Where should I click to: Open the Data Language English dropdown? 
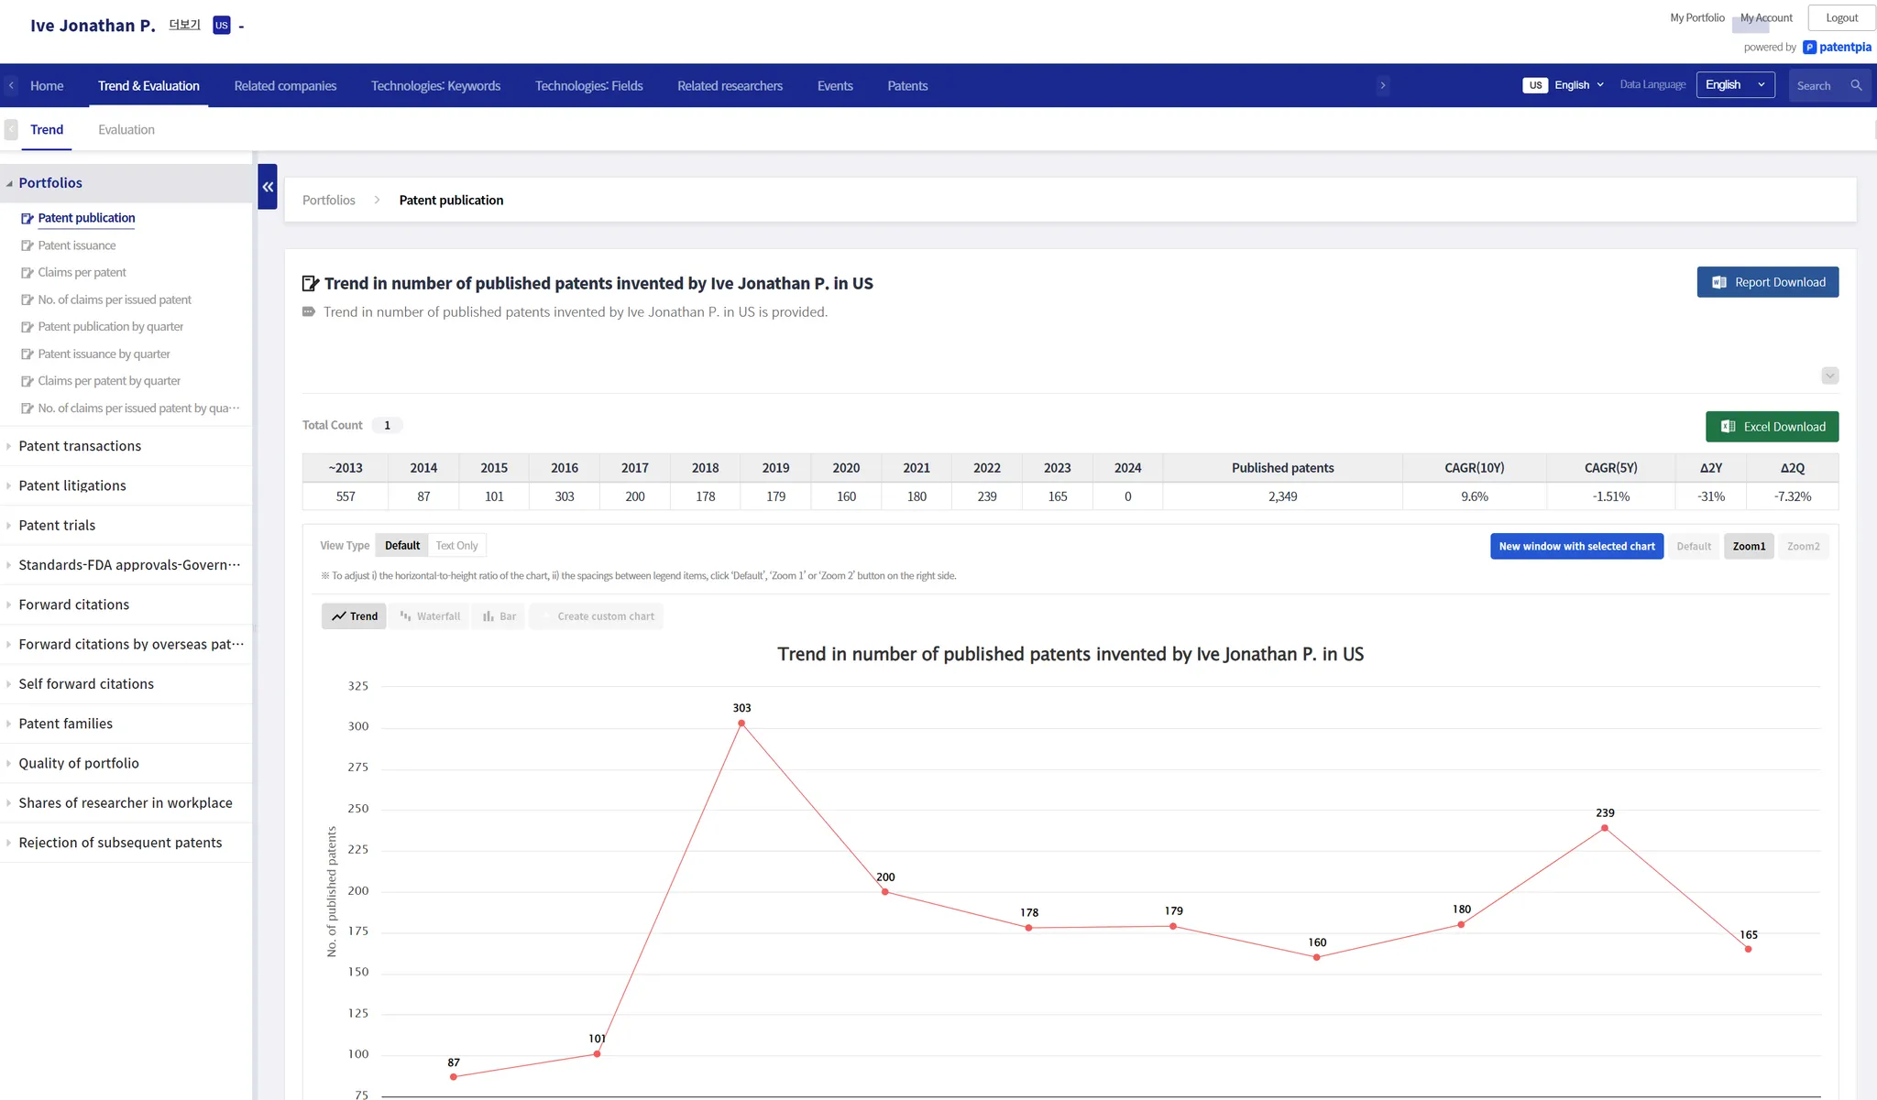pyautogui.click(x=1735, y=85)
